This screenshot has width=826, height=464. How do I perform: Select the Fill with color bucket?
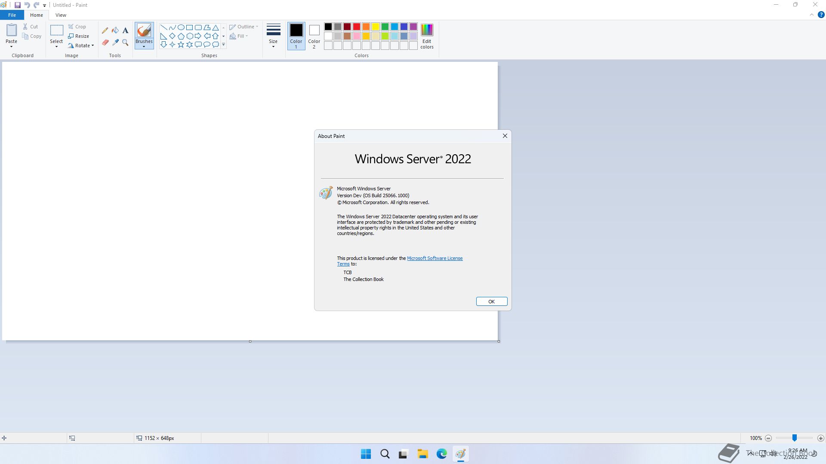(x=115, y=31)
